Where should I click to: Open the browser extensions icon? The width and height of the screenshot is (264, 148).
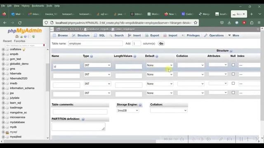[x=252, y=23]
